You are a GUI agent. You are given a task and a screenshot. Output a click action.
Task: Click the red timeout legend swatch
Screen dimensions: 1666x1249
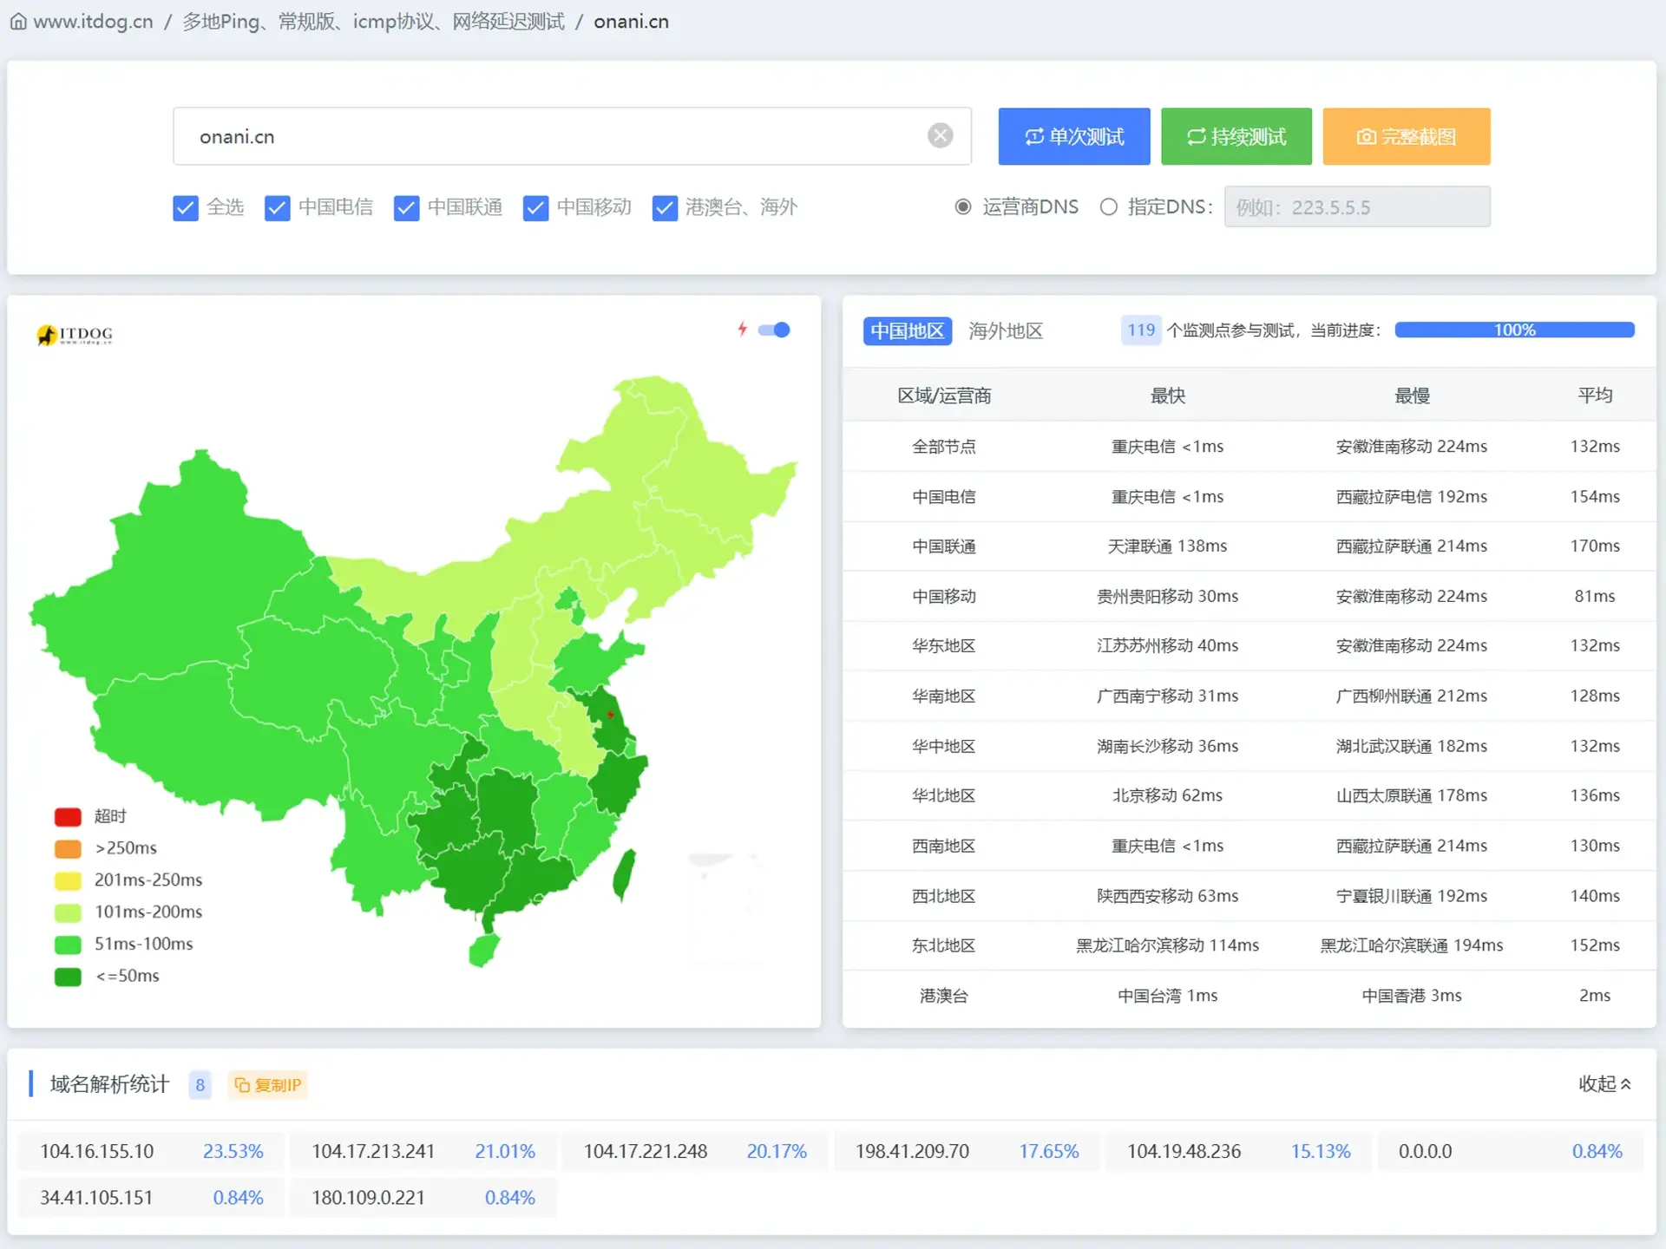click(68, 816)
